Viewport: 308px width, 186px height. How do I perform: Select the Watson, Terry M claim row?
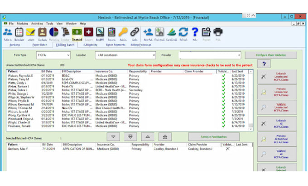pyautogui.click(x=127, y=79)
